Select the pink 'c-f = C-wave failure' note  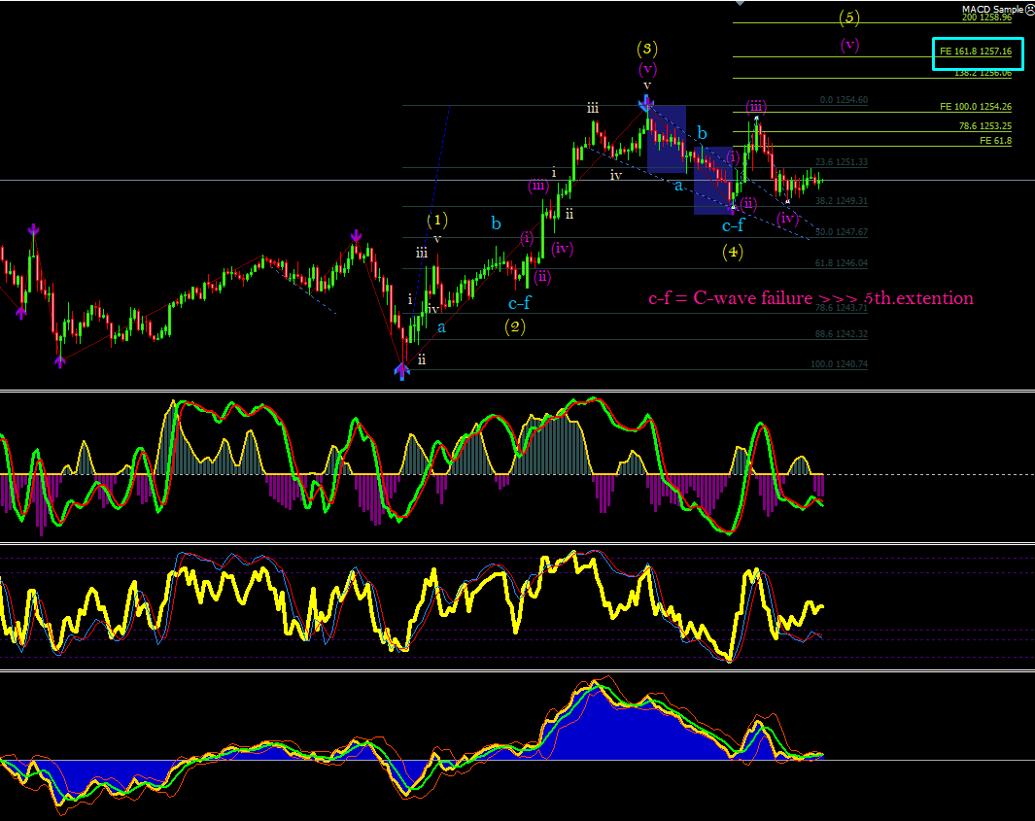(811, 298)
